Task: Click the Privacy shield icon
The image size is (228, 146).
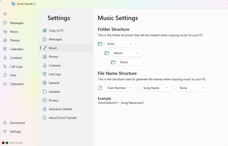Action: tap(44, 100)
